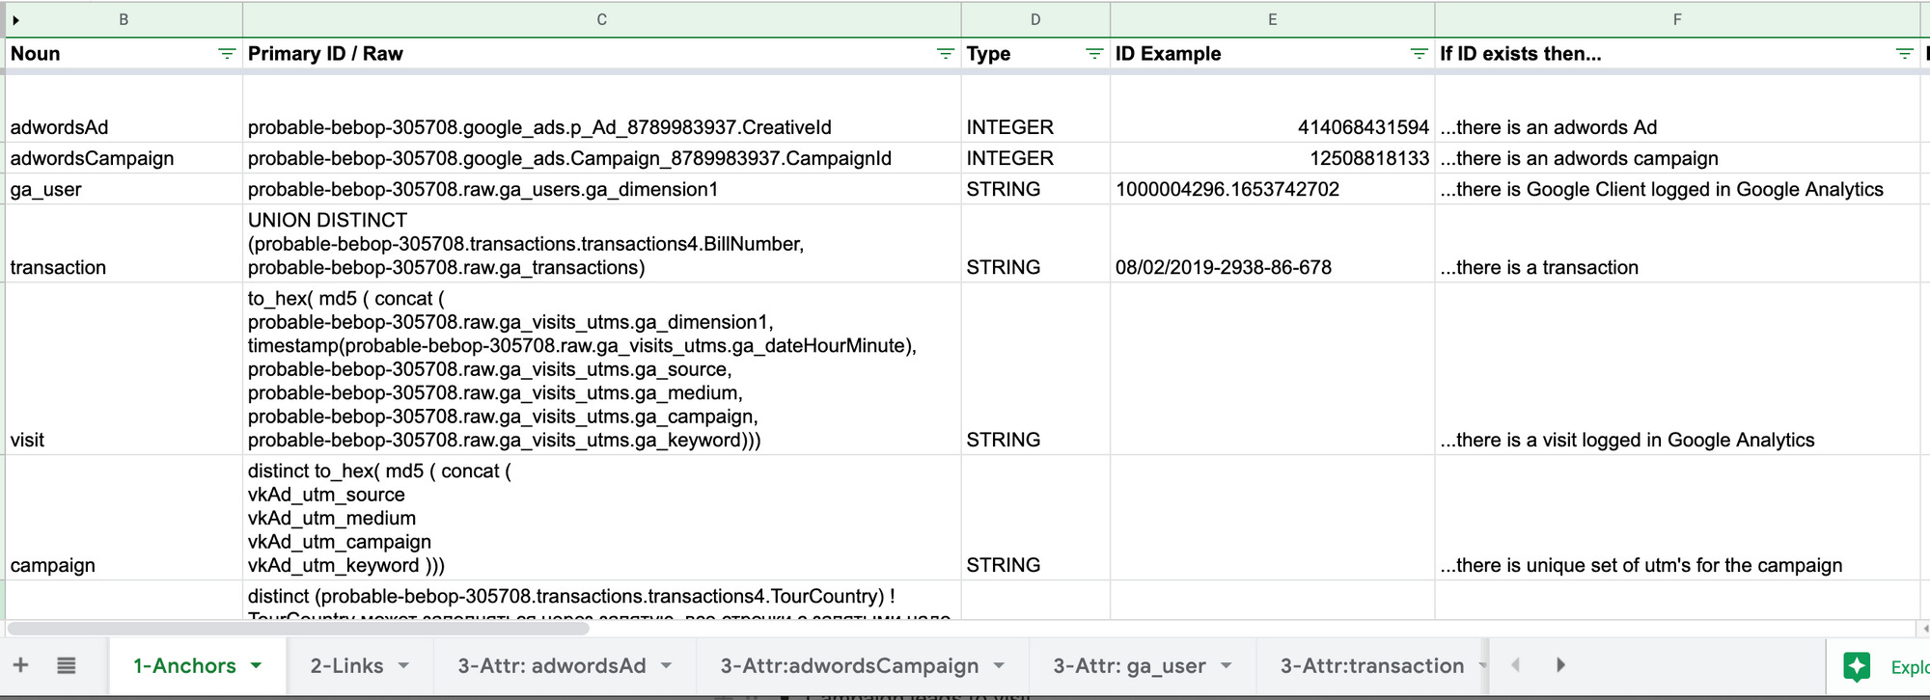This screenshot has height=700, width=1930.
Task: Select STRING type for ga_user row
Action: 1035,189
